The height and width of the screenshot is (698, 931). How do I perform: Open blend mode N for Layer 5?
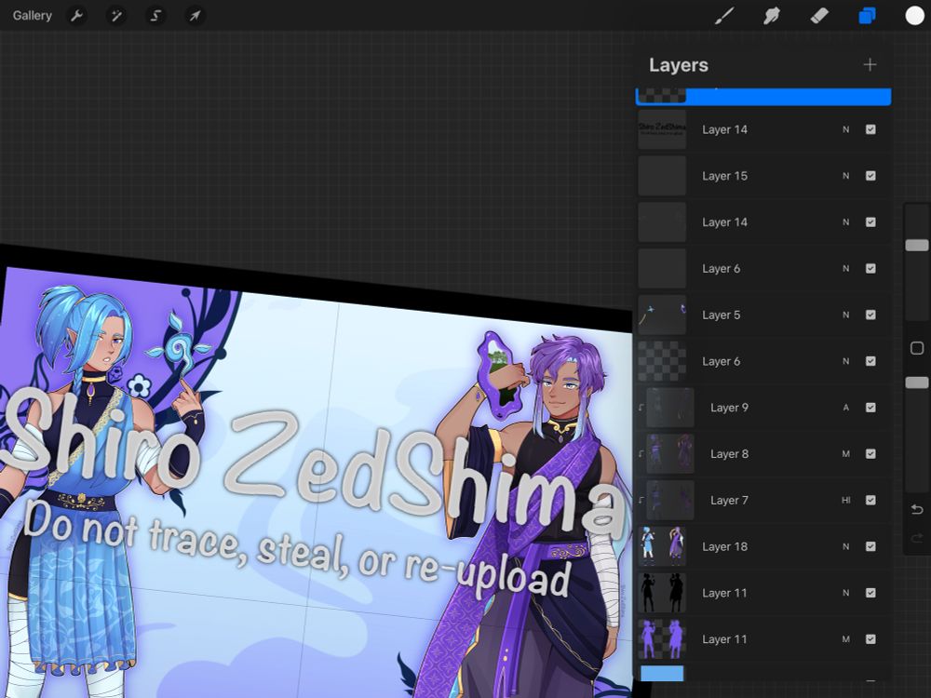[x=845, y=315]
